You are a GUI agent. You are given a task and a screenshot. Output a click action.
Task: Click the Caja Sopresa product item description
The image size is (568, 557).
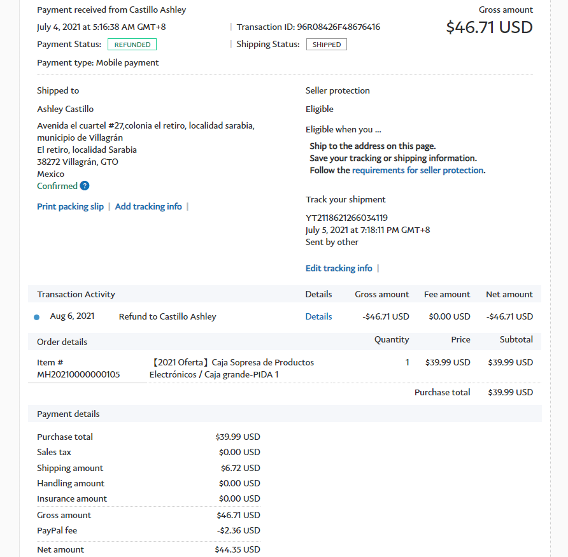click(232, 368)
